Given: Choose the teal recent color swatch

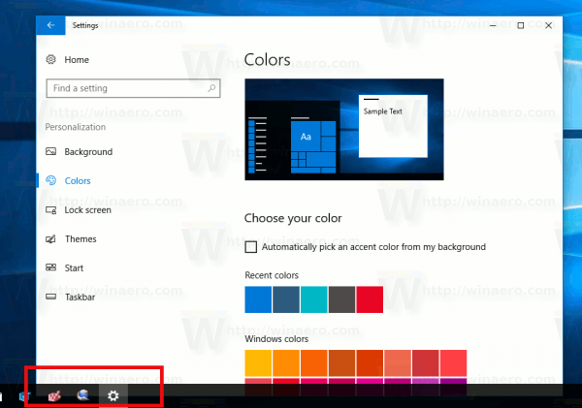Looking at the screenshot, I should (314, 299).
